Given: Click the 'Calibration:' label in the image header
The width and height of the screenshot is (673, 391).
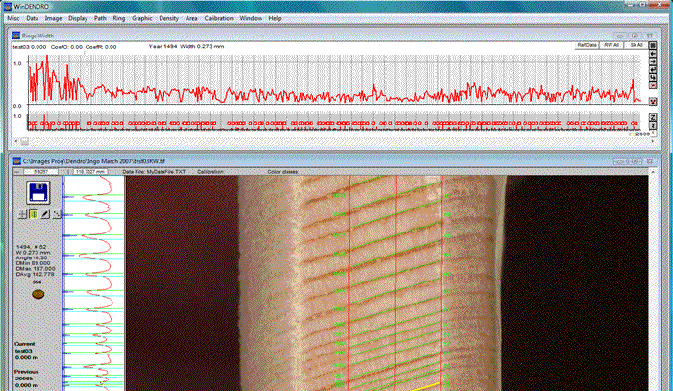Looking at the screenshot, I should click(x=211, y=172).
